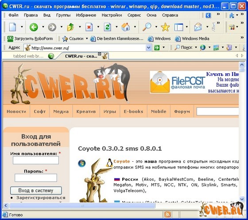Open the Софт site section
The height and width of the screenshot is (220, 248).
click(x=40, y=111)
